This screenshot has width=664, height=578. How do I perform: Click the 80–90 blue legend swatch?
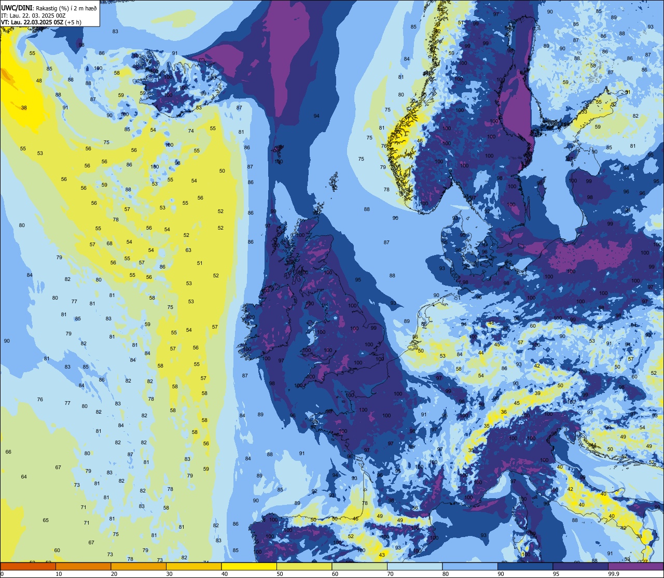[470, 566]
